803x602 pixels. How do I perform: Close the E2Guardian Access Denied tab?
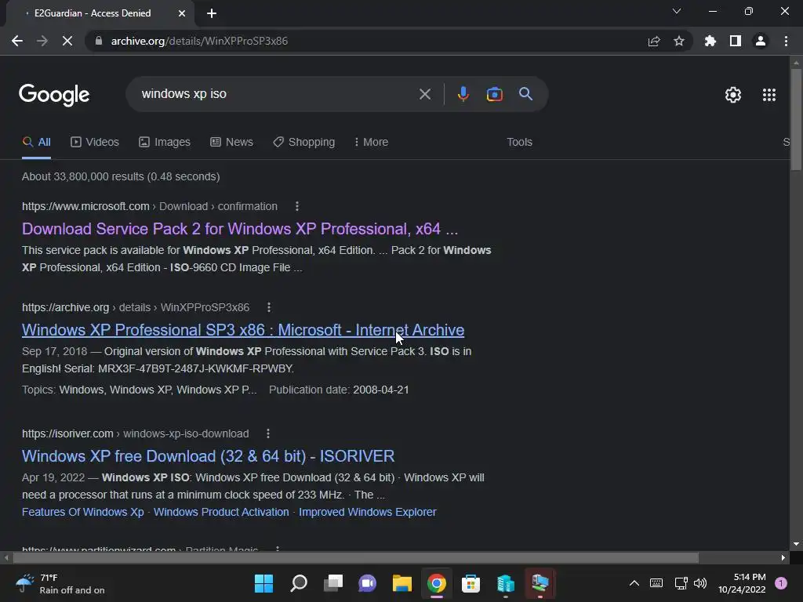(182, 13)
